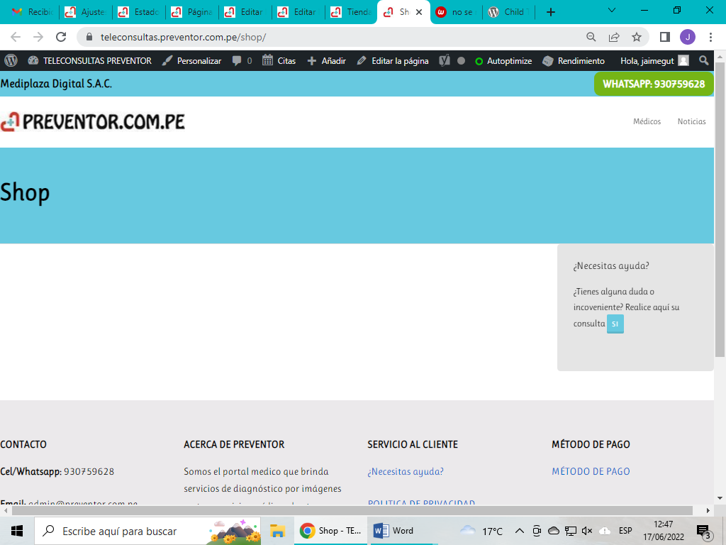The width and height of the screenshot is (726, 545).
Task: Share this page via the share icon
Action: tap(614, 37)
